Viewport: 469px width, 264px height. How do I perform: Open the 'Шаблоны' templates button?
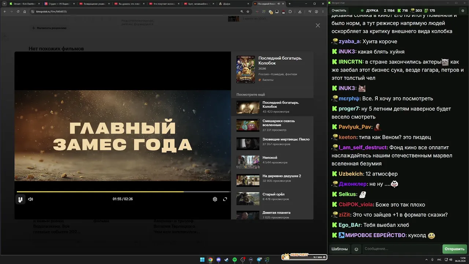pyautogui.click(x=340, y=249)
